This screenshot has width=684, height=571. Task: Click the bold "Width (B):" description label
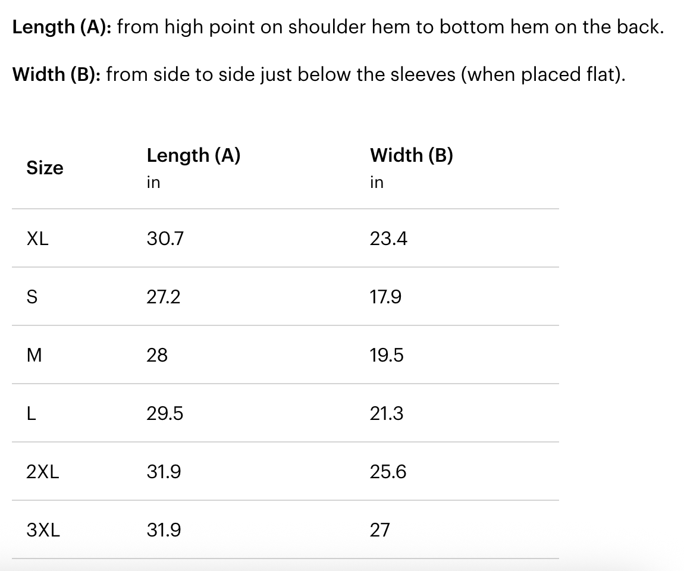pyautogui.click(x=57, y=75)
